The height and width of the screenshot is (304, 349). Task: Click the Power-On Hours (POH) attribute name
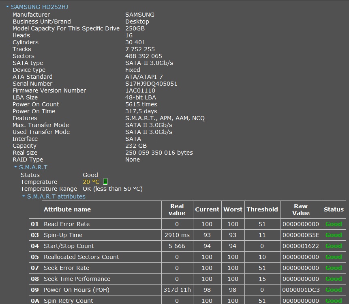[77, 290]
